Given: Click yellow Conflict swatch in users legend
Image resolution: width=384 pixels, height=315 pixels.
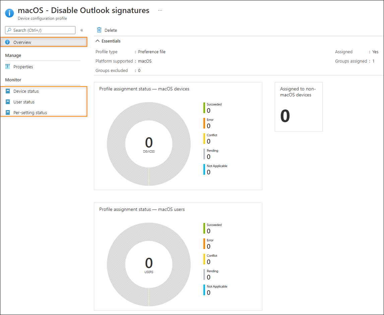Looking at the screenshot, I should 204,259.
